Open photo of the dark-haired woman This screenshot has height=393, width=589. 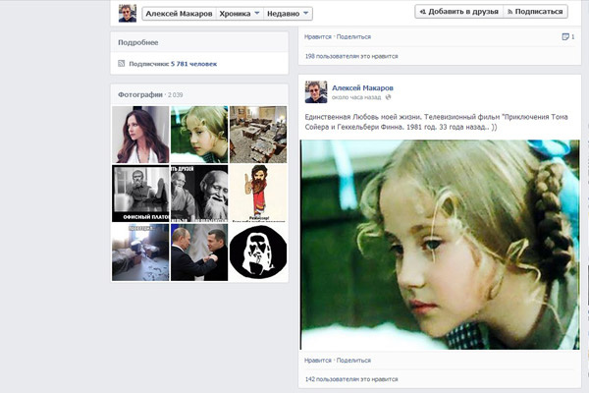coord(140,135)
